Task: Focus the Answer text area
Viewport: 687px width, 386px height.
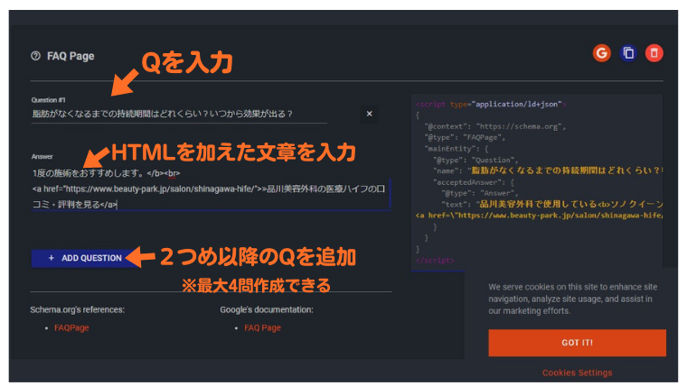Action: click(x=210, y=188)
